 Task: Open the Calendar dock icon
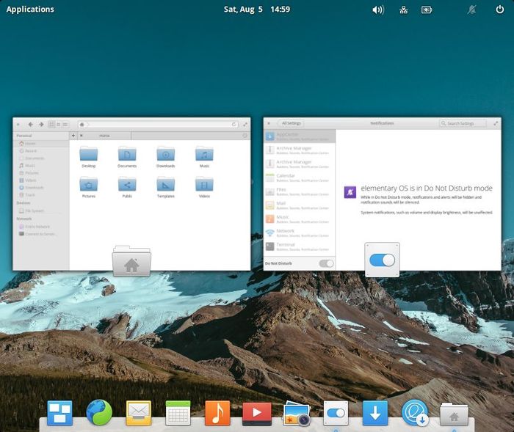pos(178,413)
